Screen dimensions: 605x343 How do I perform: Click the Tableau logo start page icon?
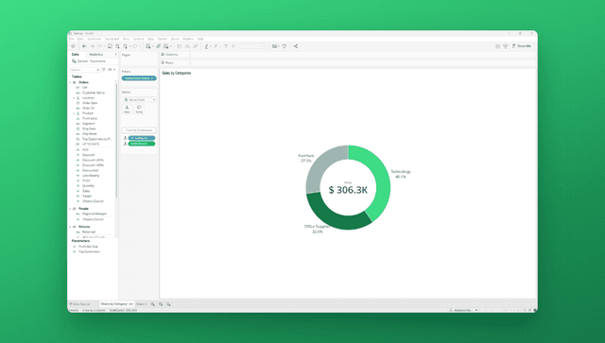point(73,46)
